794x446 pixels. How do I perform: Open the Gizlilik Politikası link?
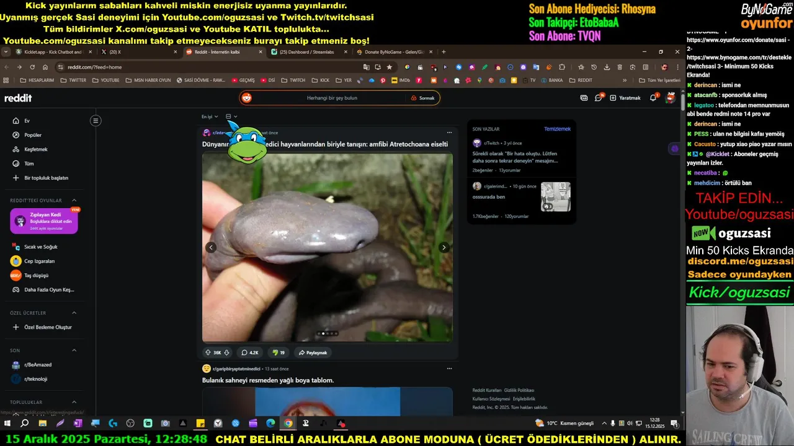click(519, 390)
